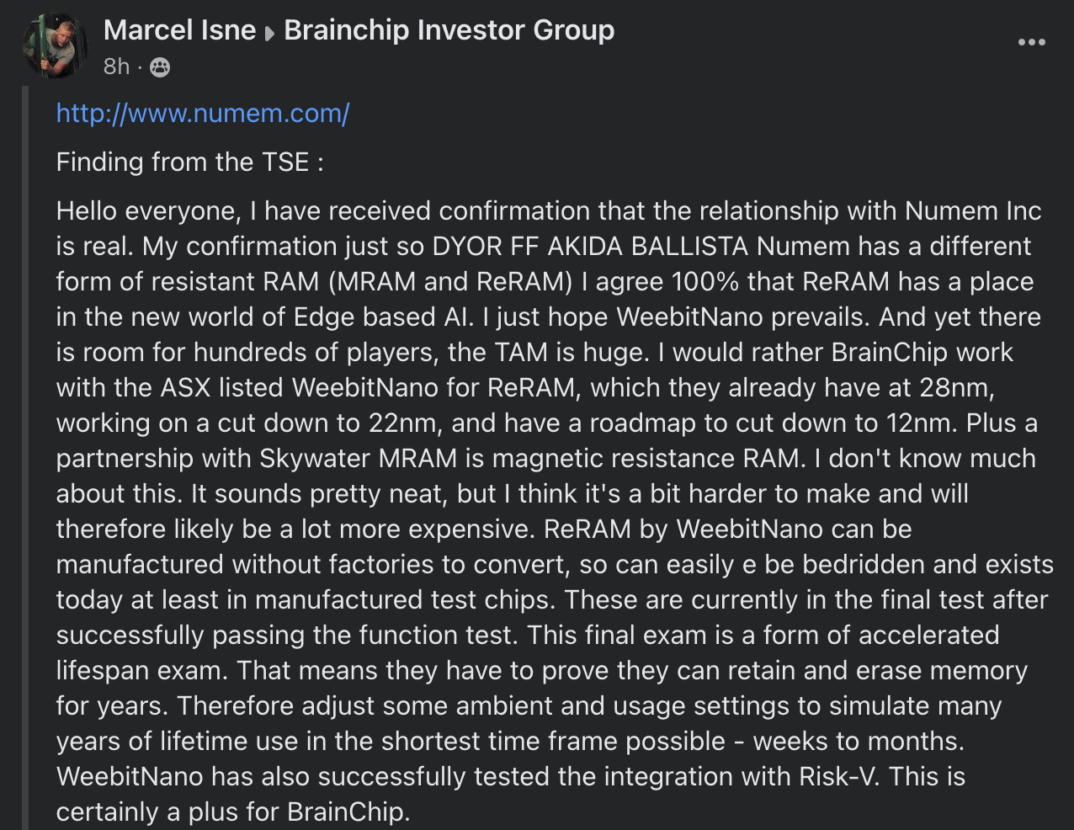Click the arrow between author and group
This screenshot has height=830, width=1074.
click(269, 33)
